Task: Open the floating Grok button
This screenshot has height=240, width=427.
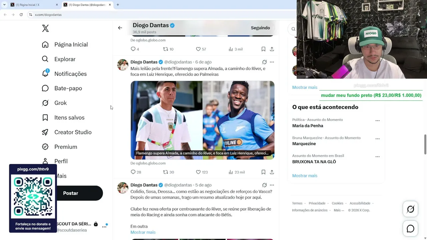Action: (410, 209)
